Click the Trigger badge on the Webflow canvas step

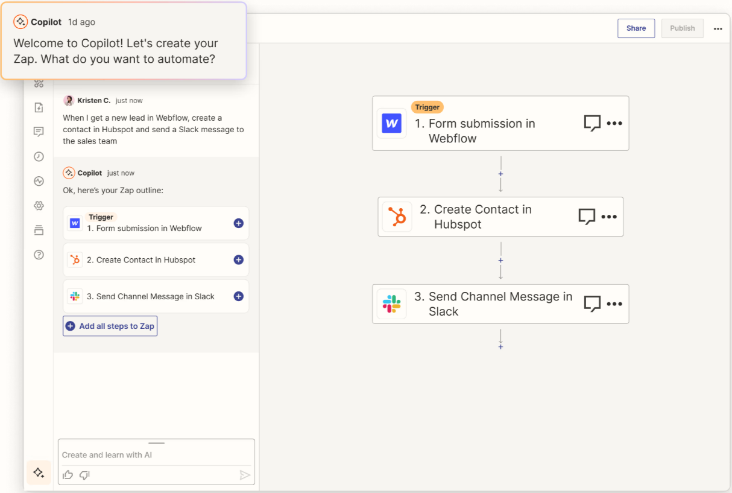tap(428, 107)
